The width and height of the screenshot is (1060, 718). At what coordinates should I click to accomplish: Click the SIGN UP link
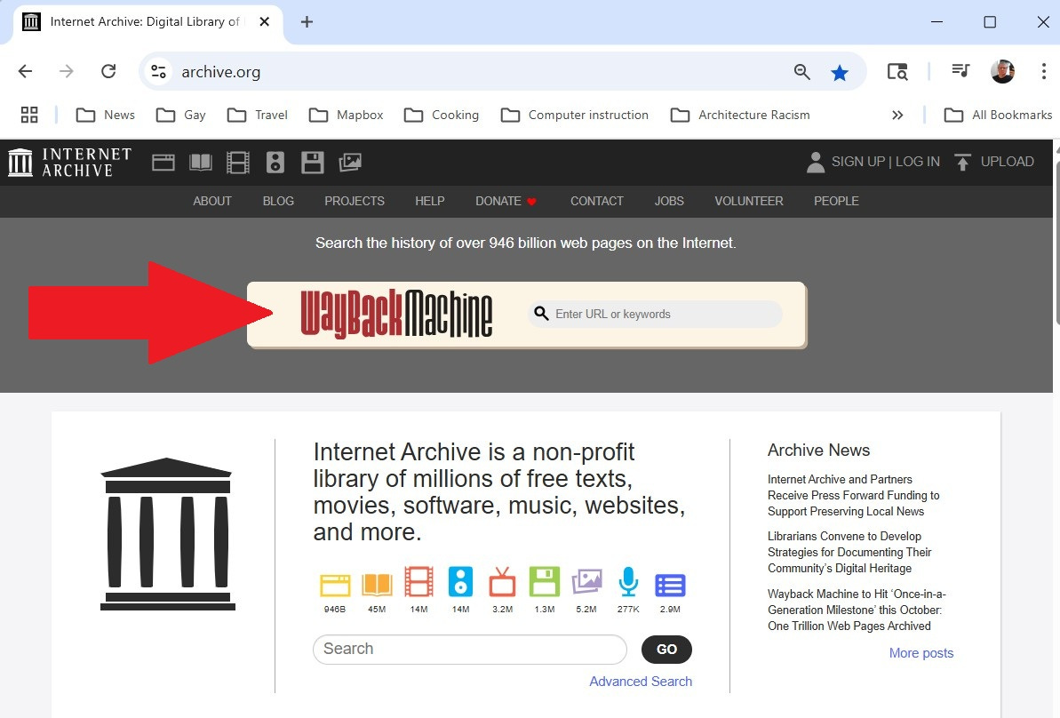pyautogui.click(x=858, y=162)
